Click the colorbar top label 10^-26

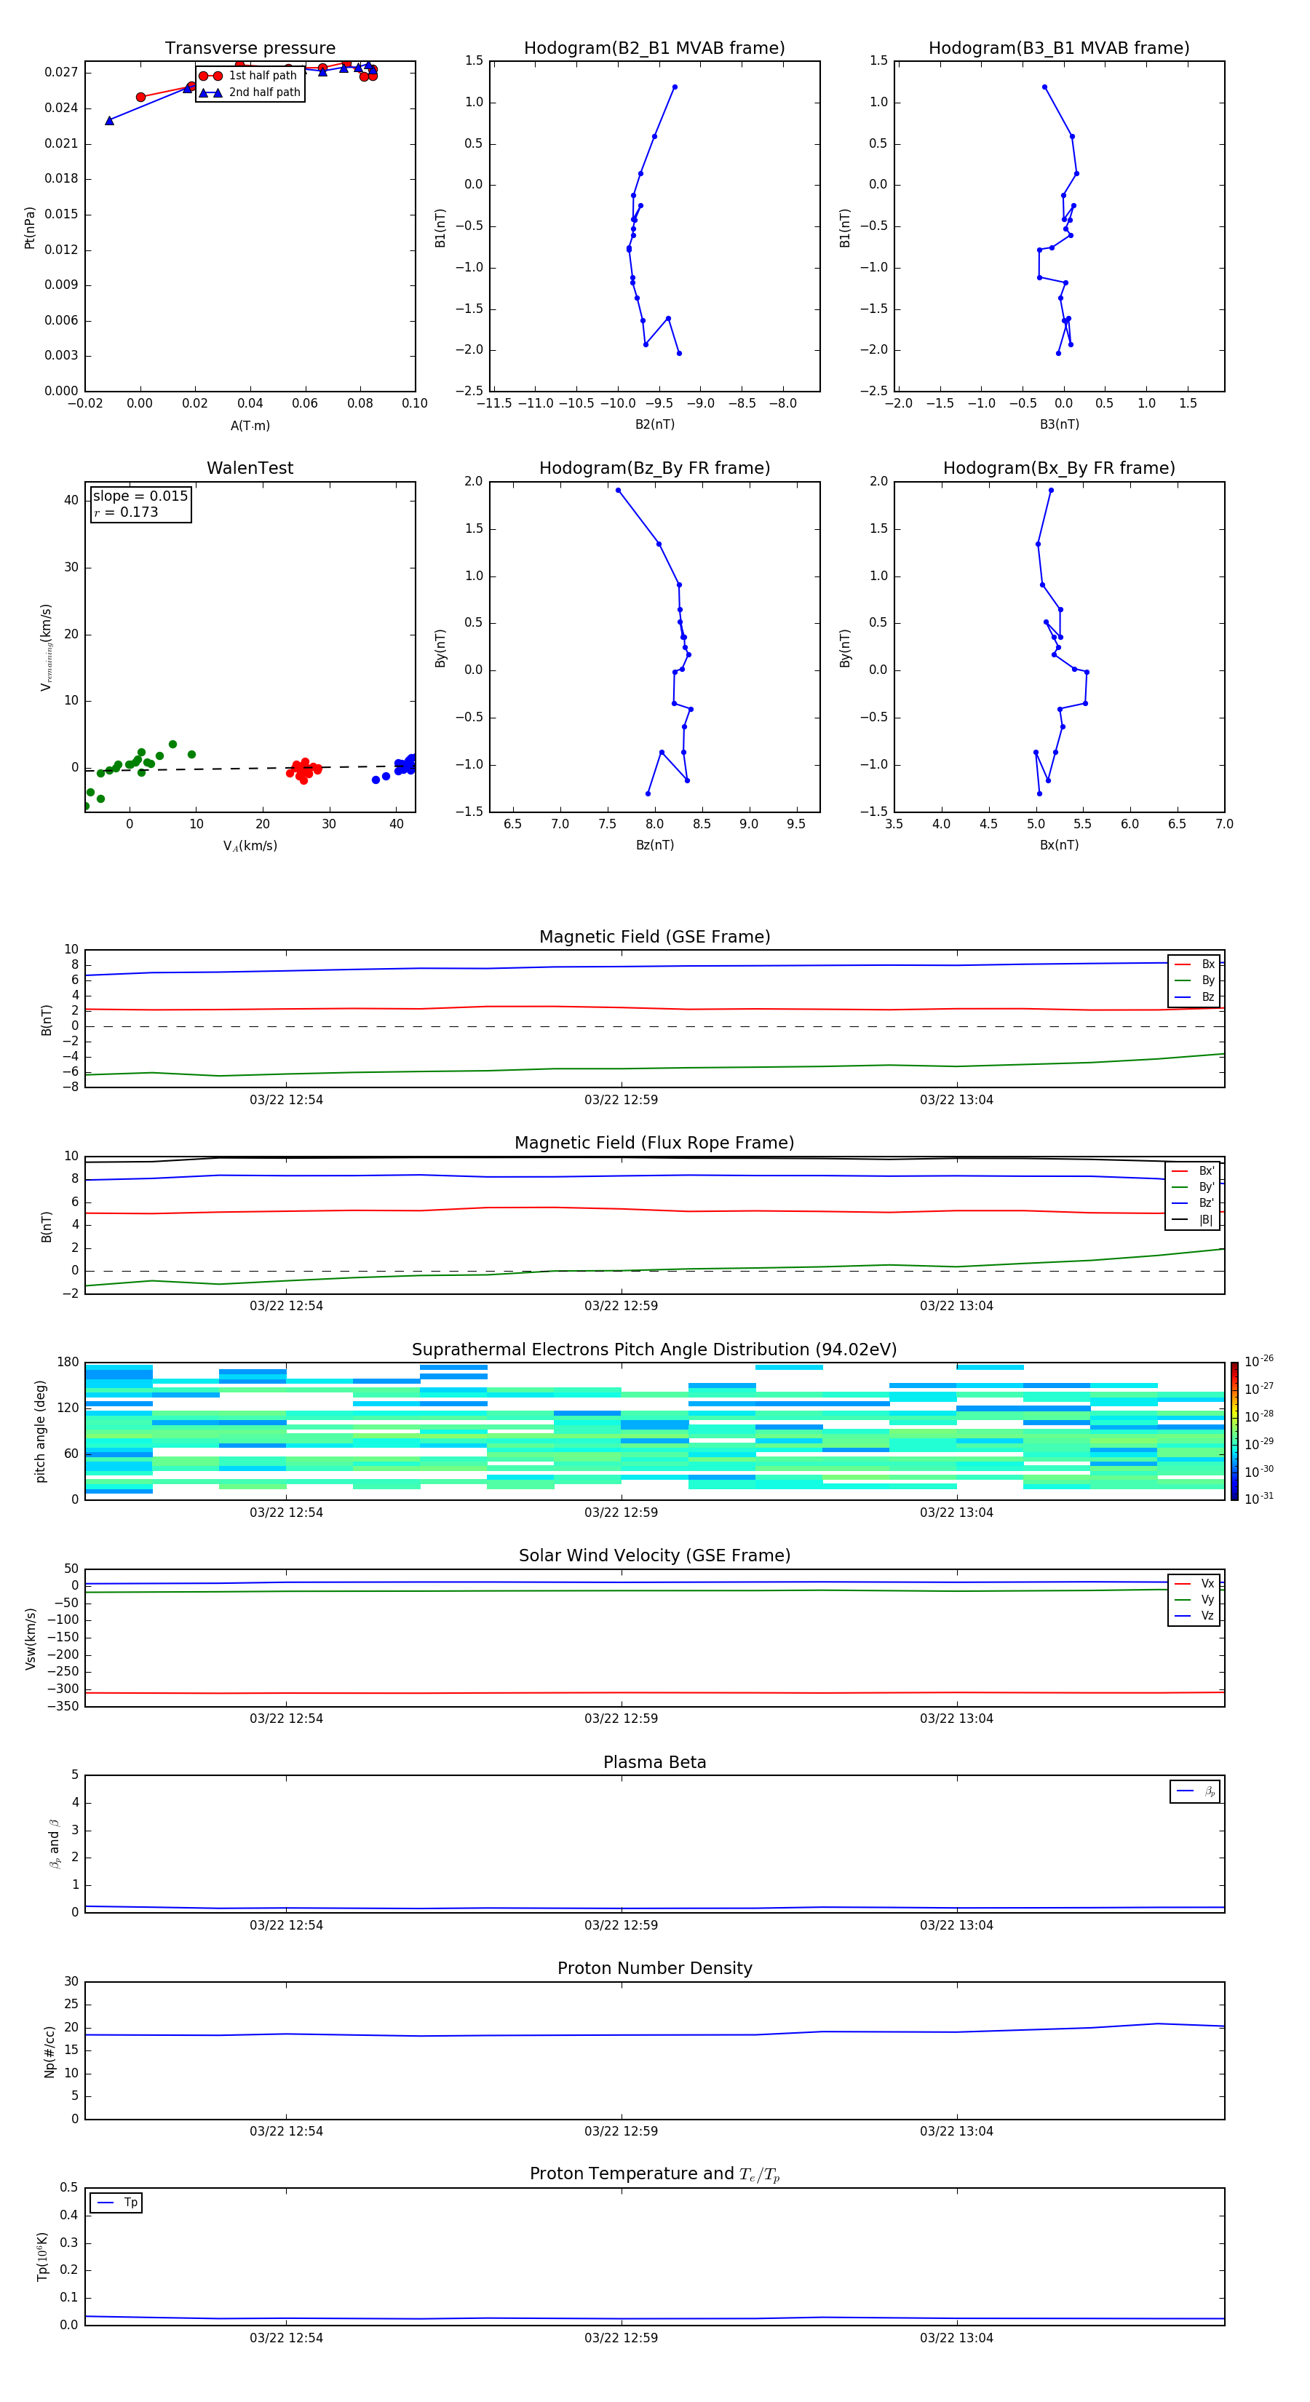pyautogui.click(x=1259, y=1361)
